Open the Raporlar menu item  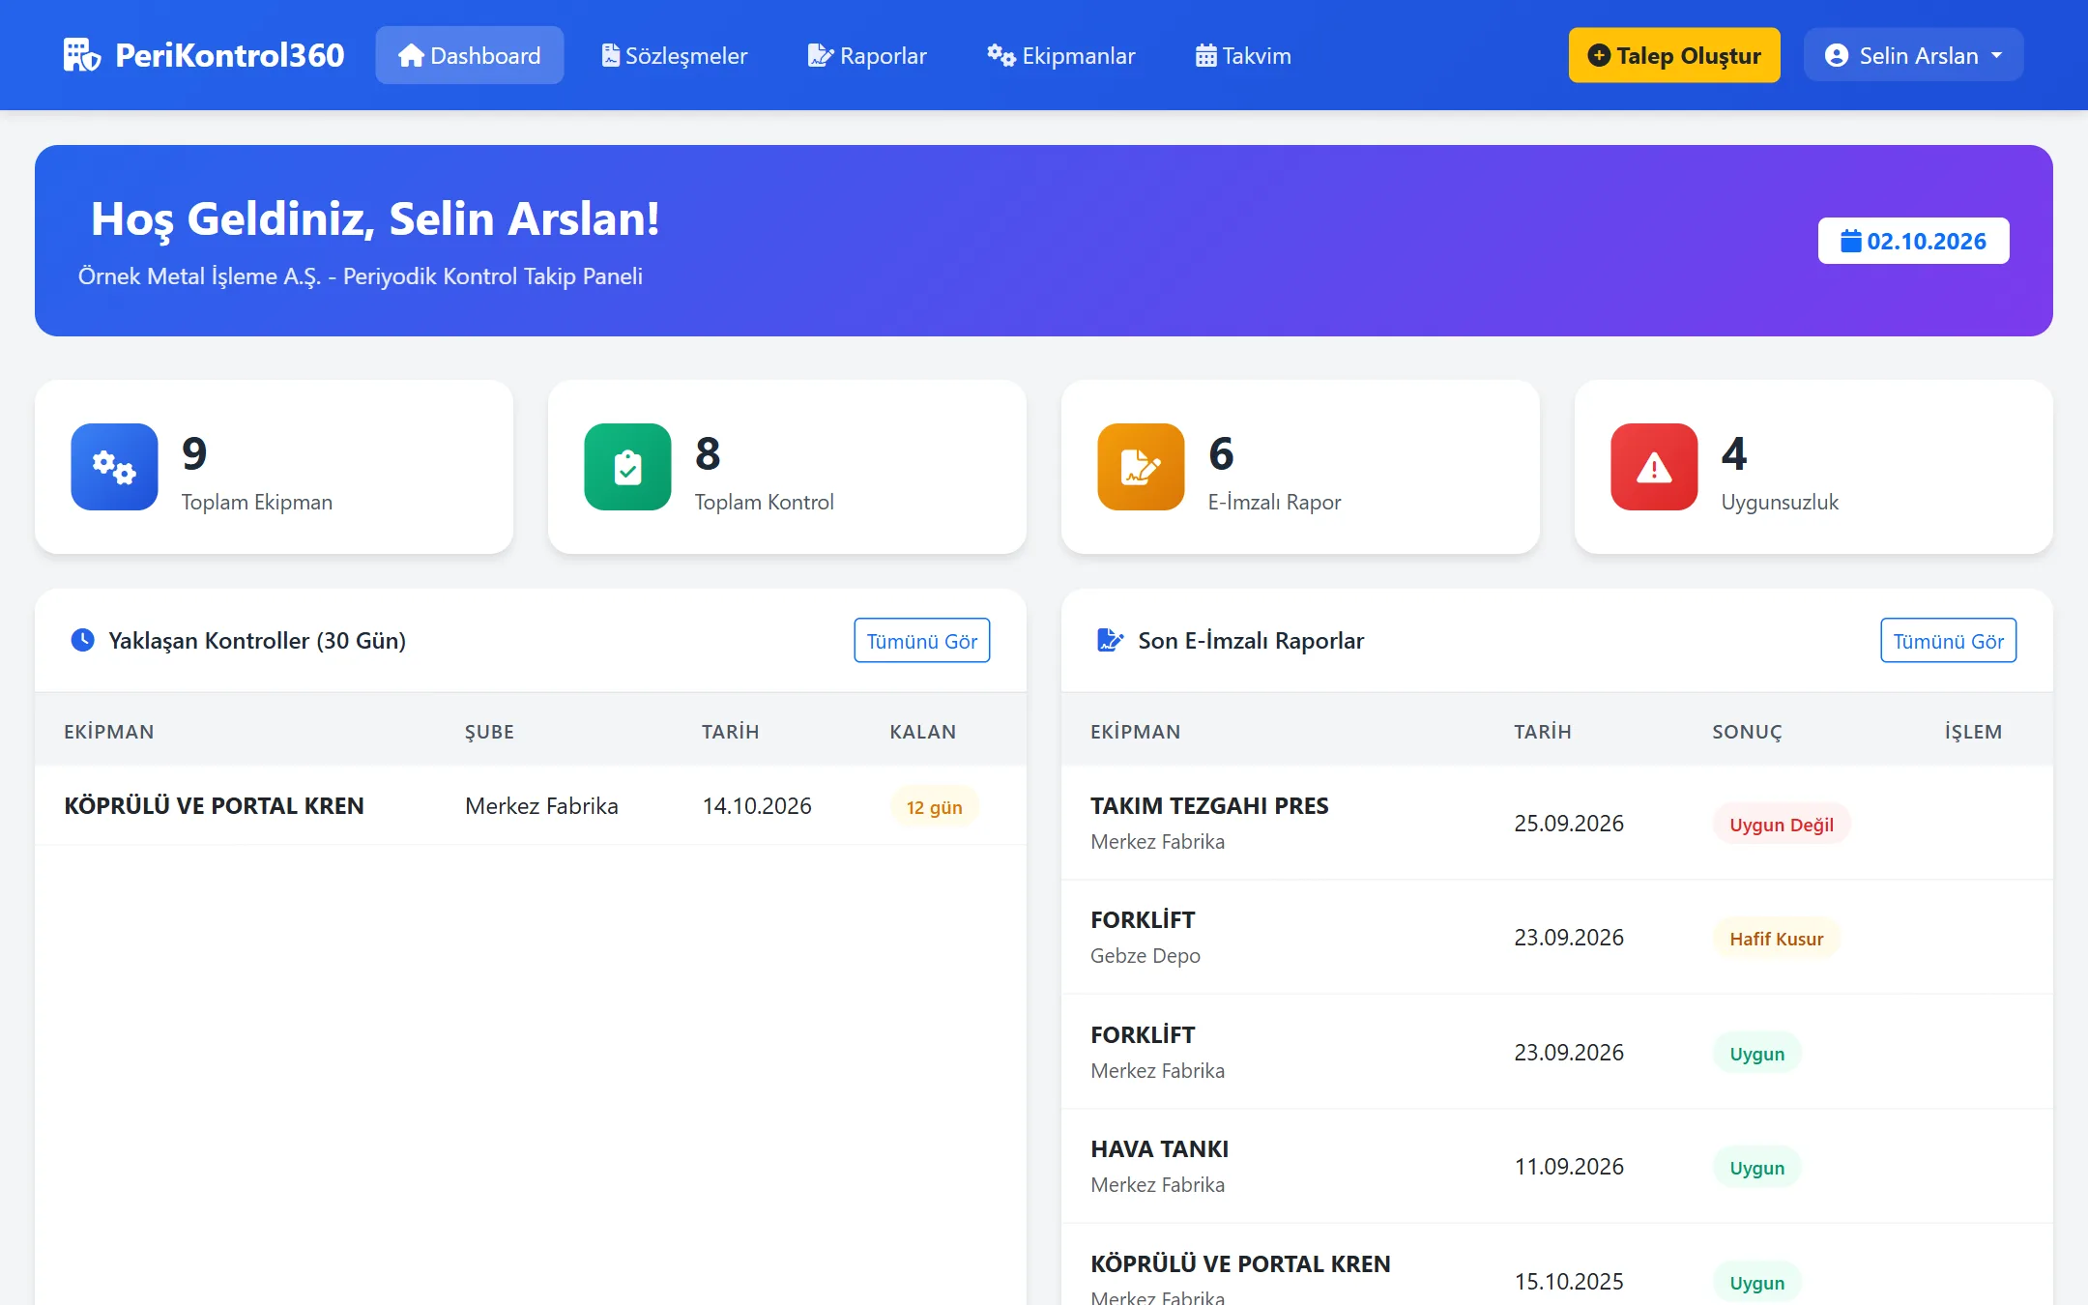click(867, 55)
